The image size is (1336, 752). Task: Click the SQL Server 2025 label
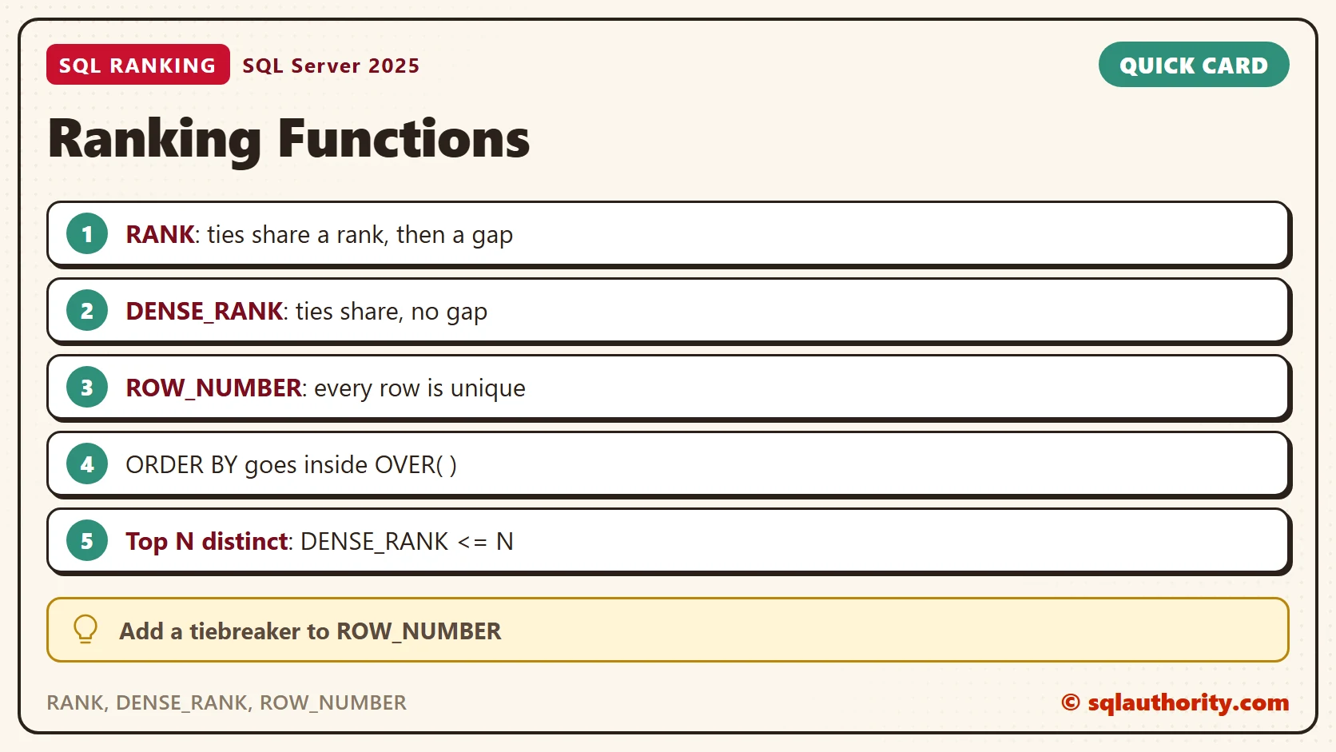click(x=331, y=66)
